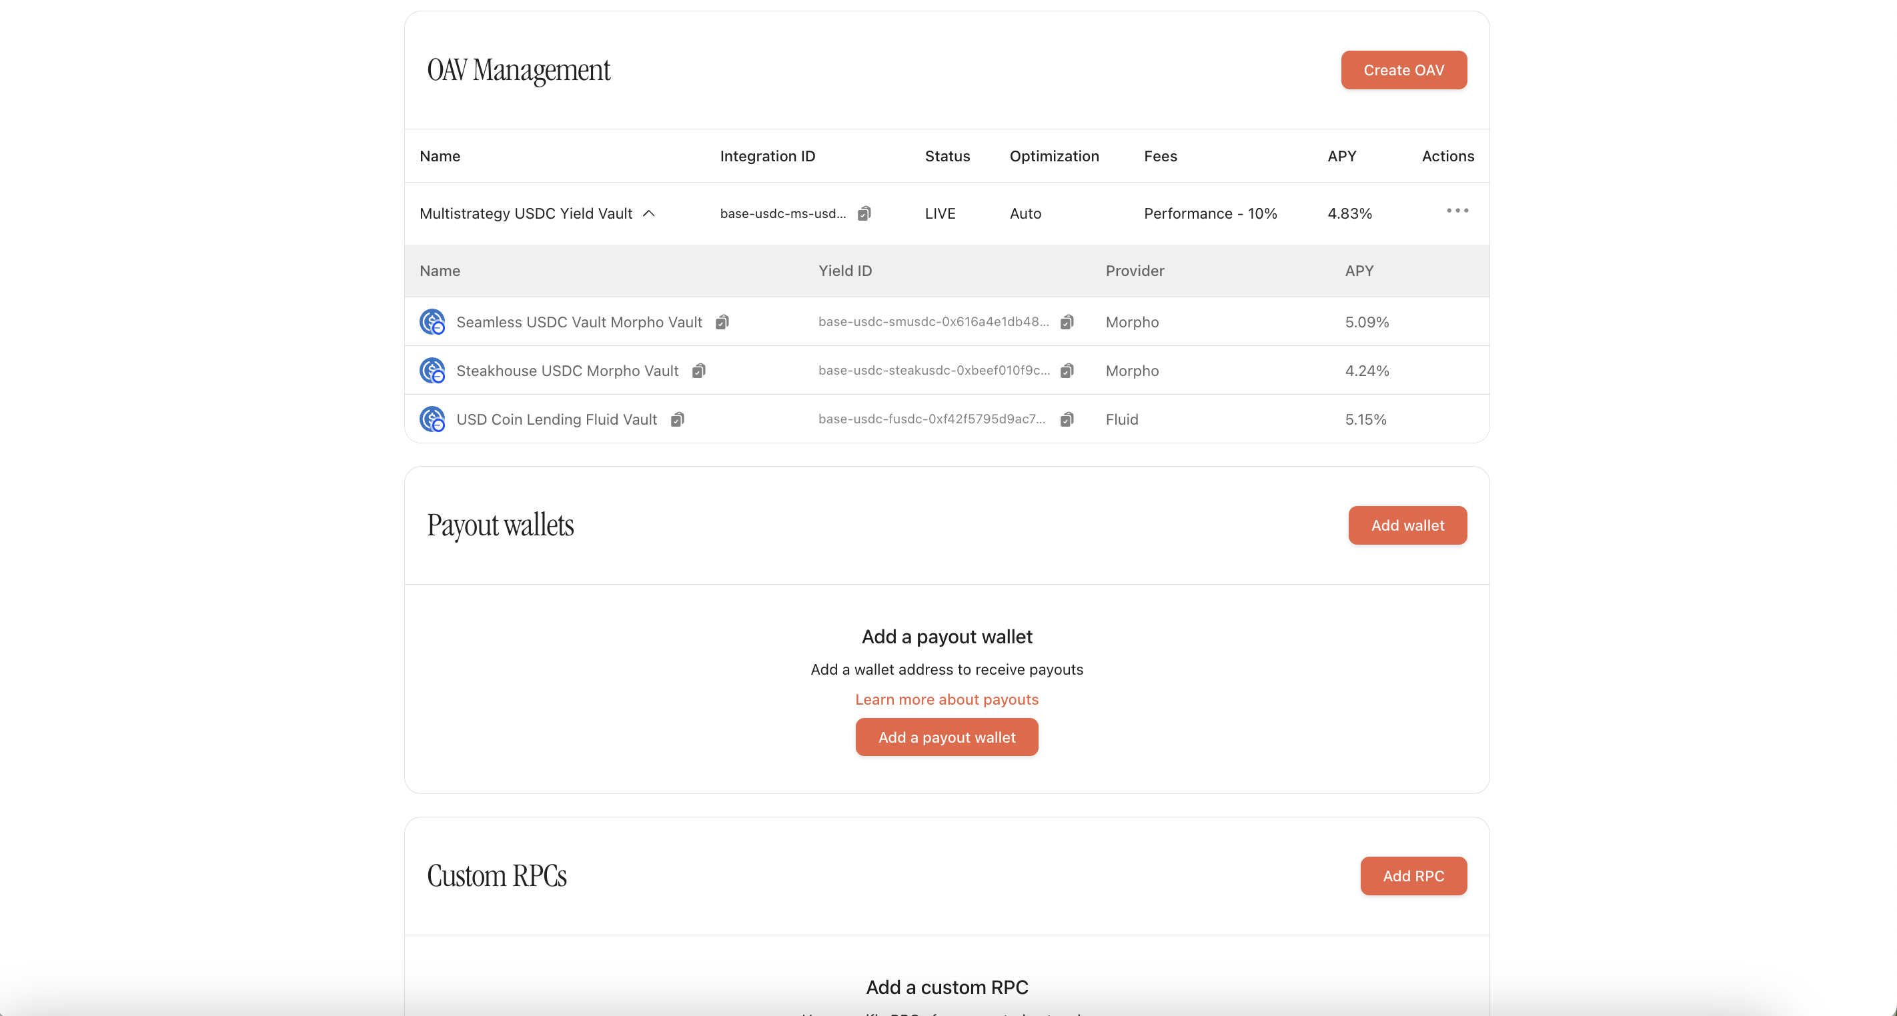The height and width of the screenshot is (1016, 1897).
Task: Click the Steakhouse USDC Morpho Vault text
Action: point(568,370)
